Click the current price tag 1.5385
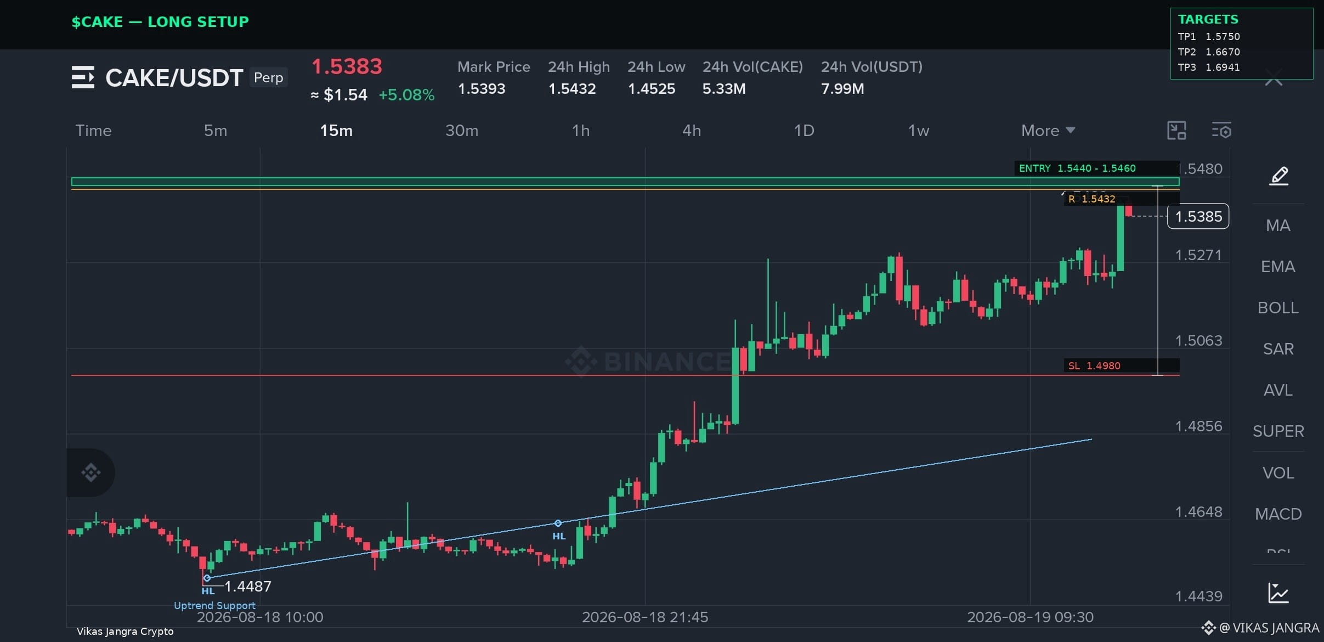 (x=1198, y=216)
